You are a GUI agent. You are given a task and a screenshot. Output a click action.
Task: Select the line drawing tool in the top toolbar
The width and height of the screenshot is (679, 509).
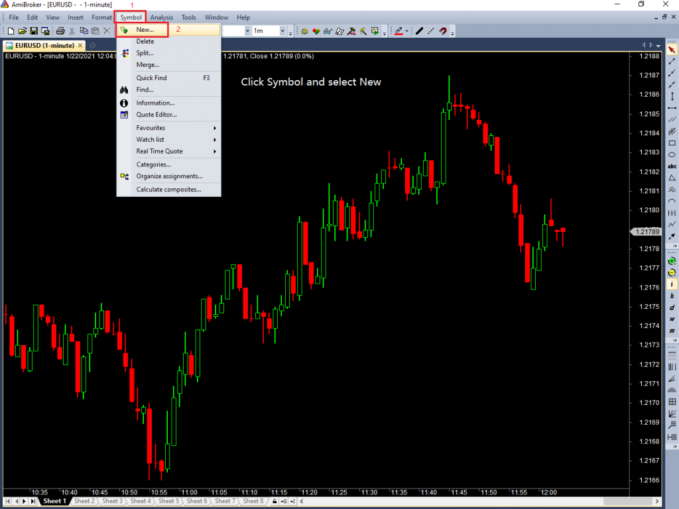tap(419, 30)
